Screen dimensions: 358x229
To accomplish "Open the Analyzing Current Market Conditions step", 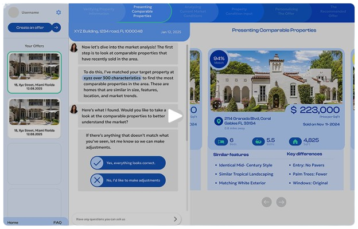I will point(192,11).
